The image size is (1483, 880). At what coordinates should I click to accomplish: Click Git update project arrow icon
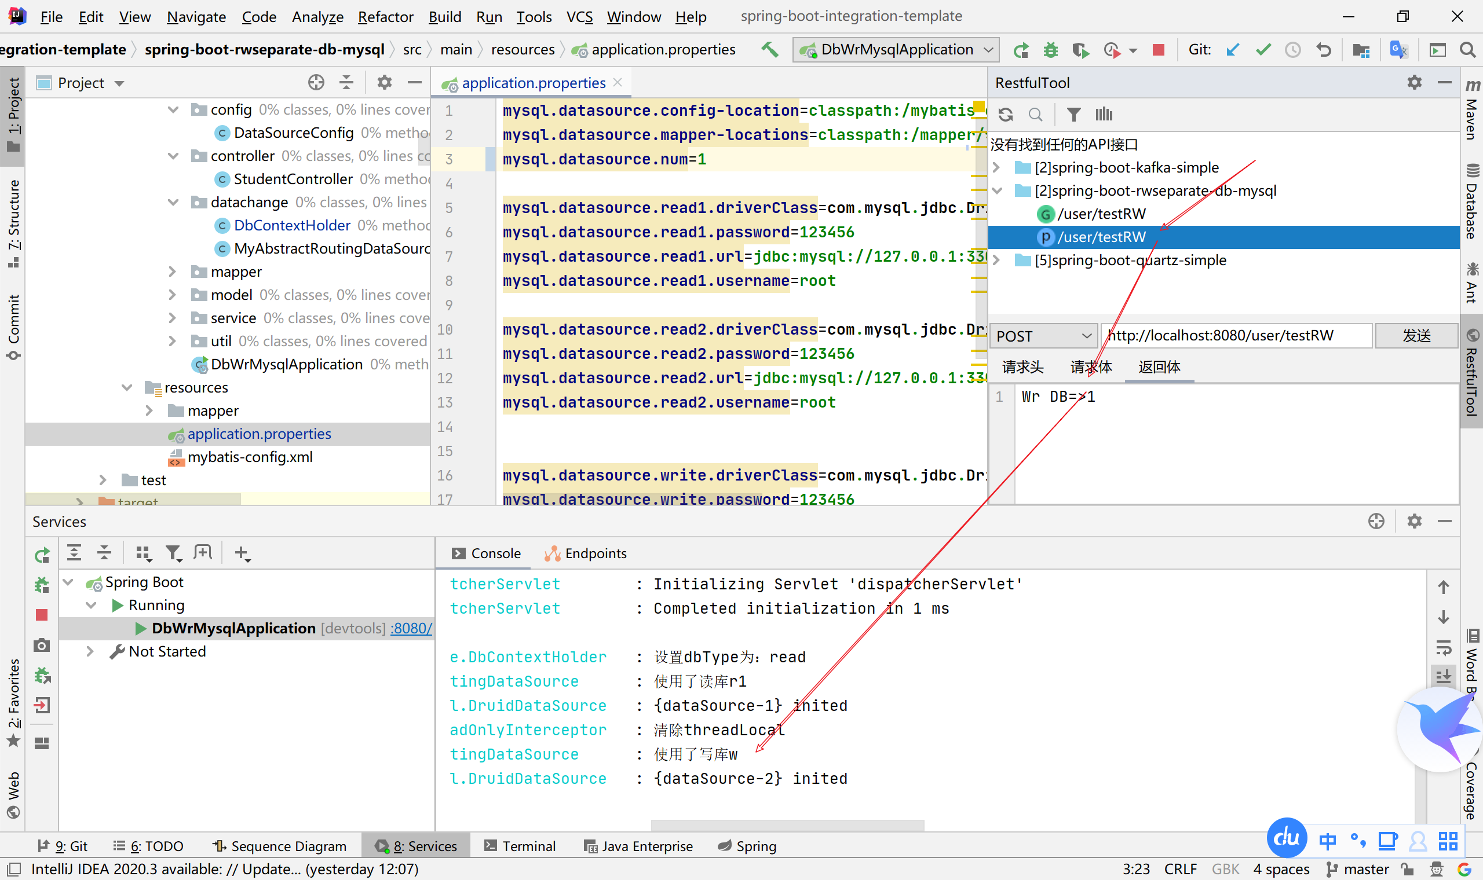click(1233, 50)
